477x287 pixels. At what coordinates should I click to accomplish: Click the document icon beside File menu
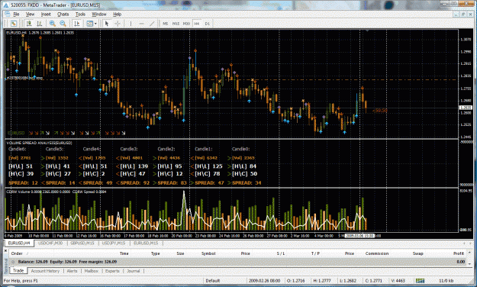coord(8,14)
